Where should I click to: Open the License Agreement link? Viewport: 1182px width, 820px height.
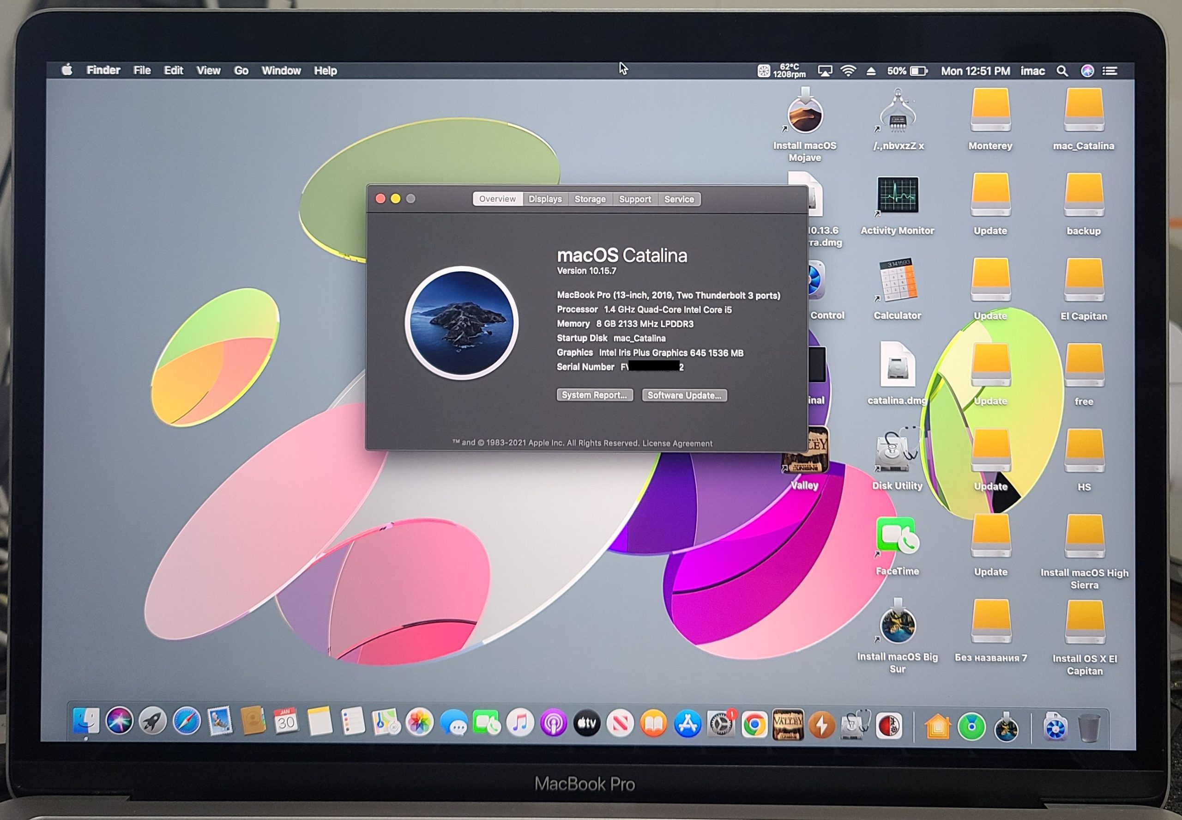coord(677,443)
